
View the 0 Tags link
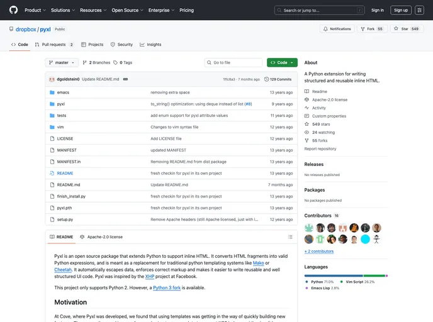[x=123, y=63]
